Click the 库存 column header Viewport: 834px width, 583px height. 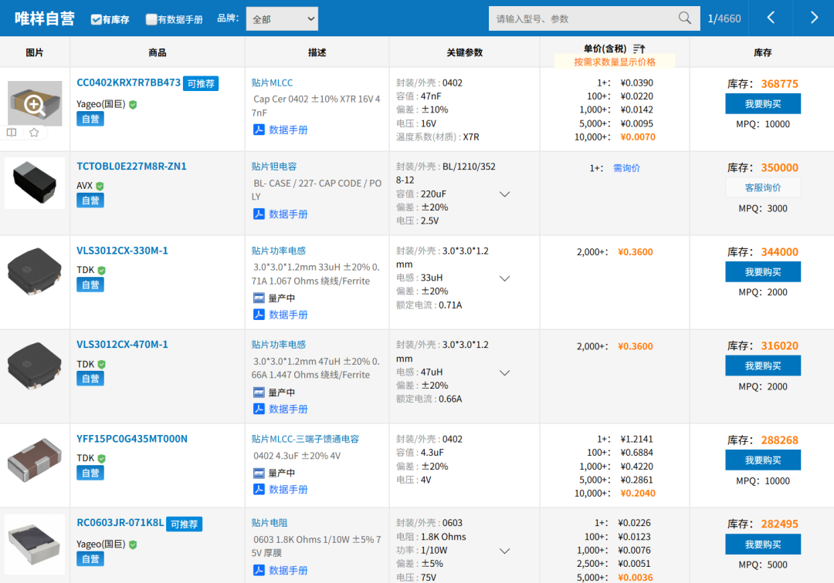pyautogui.click(x=762, y=52)
